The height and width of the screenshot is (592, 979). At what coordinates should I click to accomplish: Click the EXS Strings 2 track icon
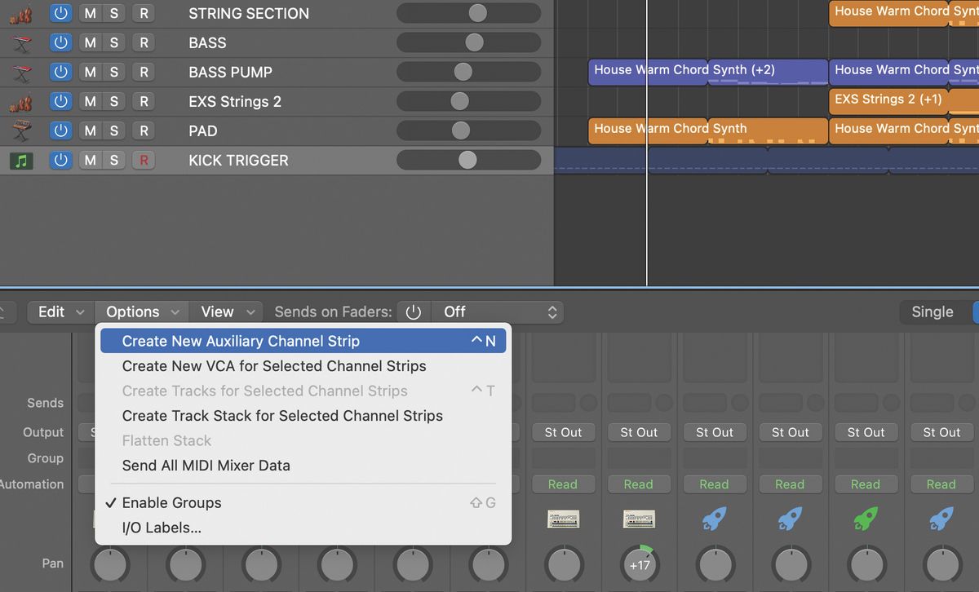[21, 102]
